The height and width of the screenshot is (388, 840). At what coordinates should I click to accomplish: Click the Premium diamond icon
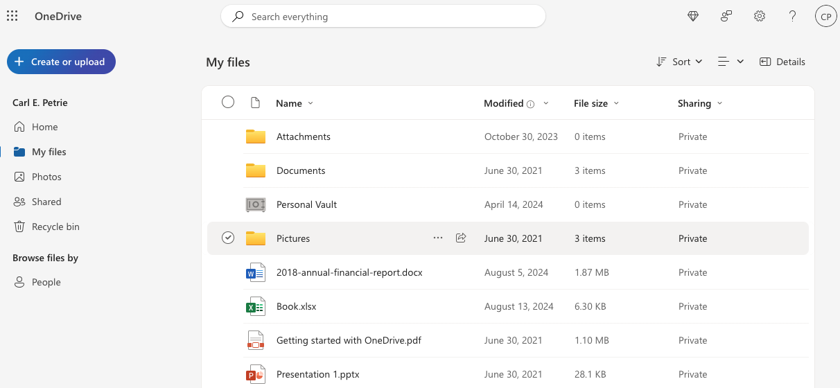tap(693, 16)
